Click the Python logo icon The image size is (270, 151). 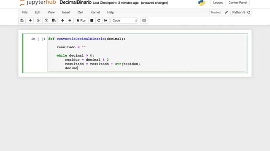tap(202, 3)
